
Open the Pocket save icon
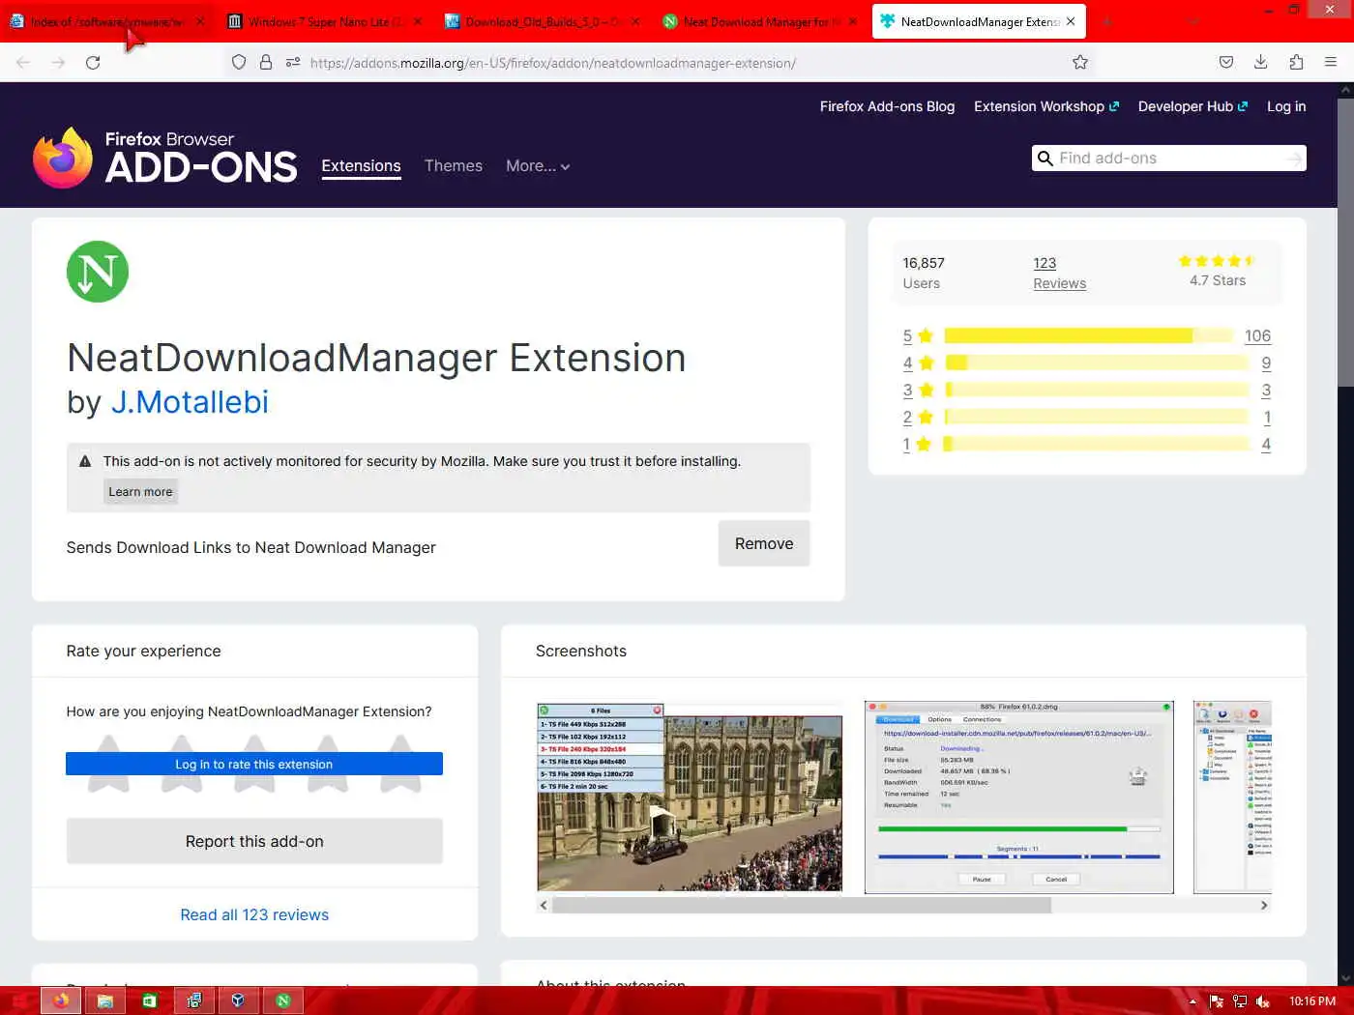point(1226,63)
